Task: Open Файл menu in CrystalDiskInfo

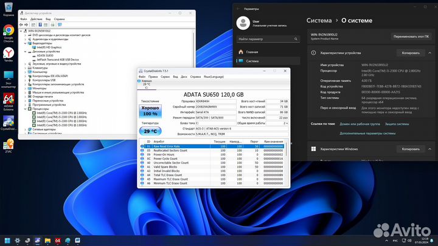Action: 142,77
